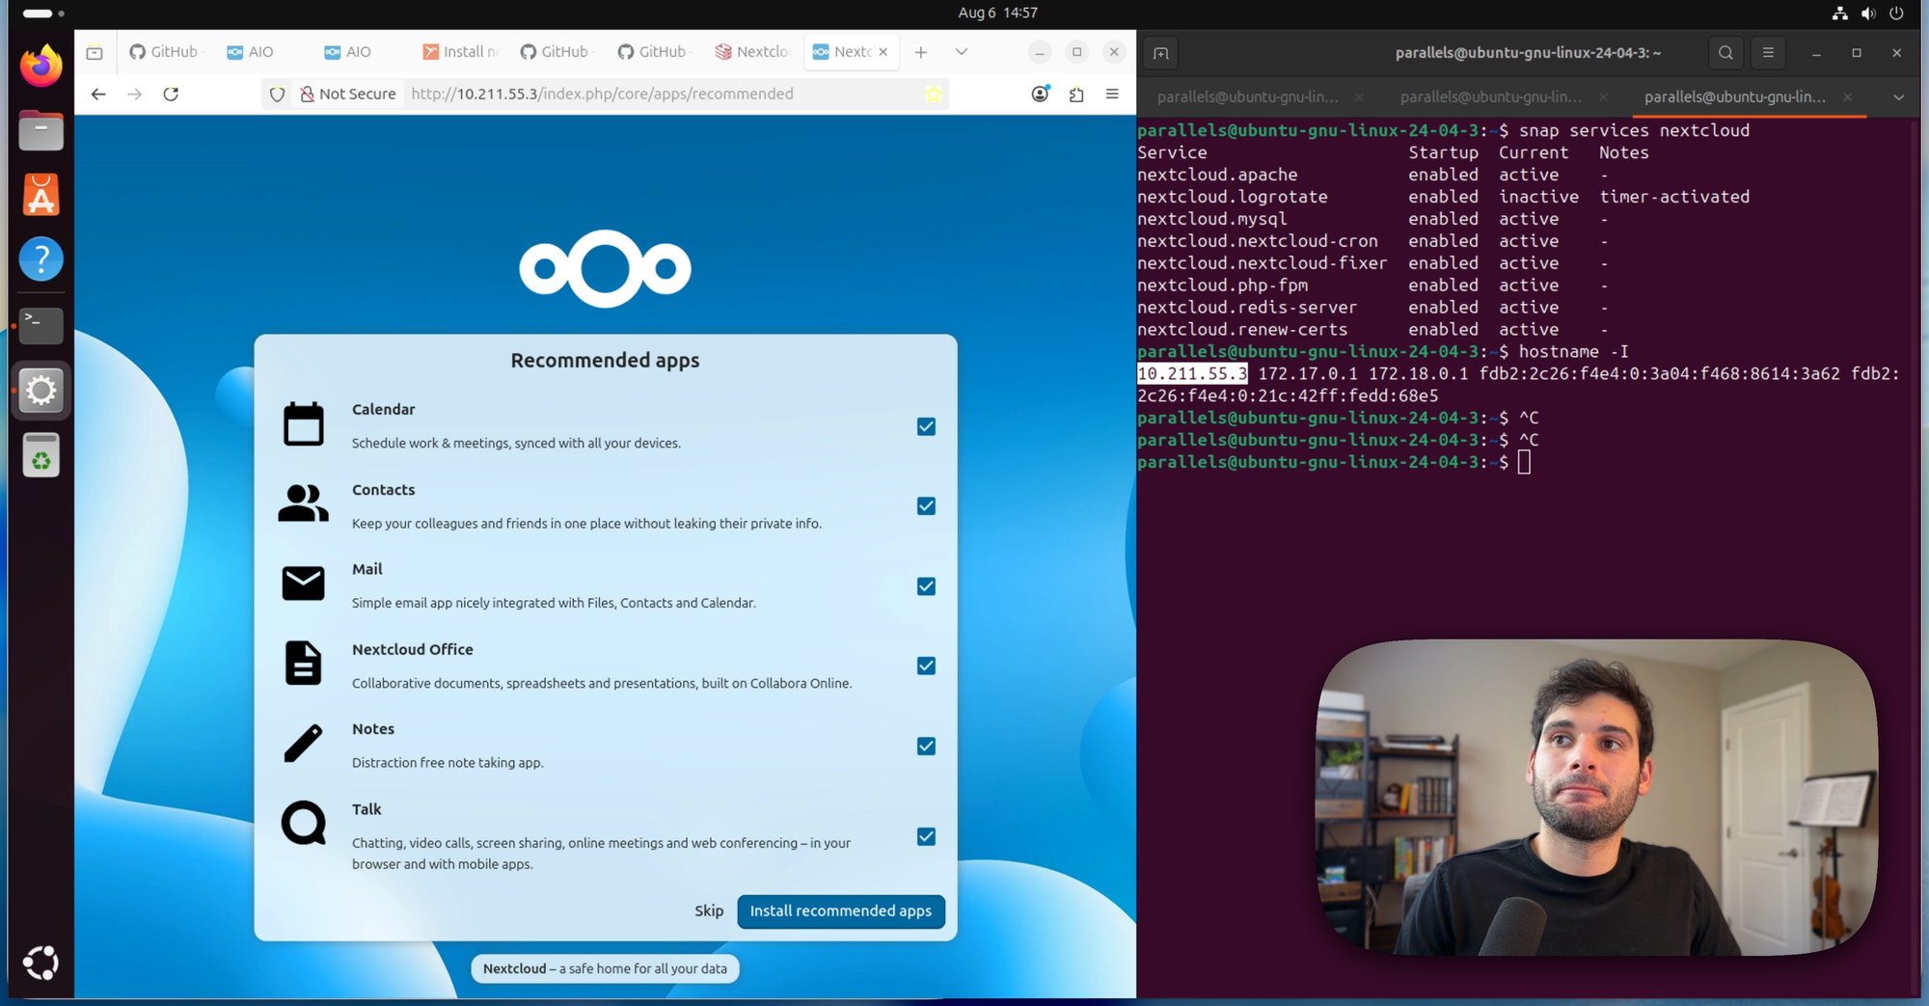Click the terminal window title text
The width and height of the screenshot is (1929, 1006).
pyautogui.click(x=1528, y=53)
